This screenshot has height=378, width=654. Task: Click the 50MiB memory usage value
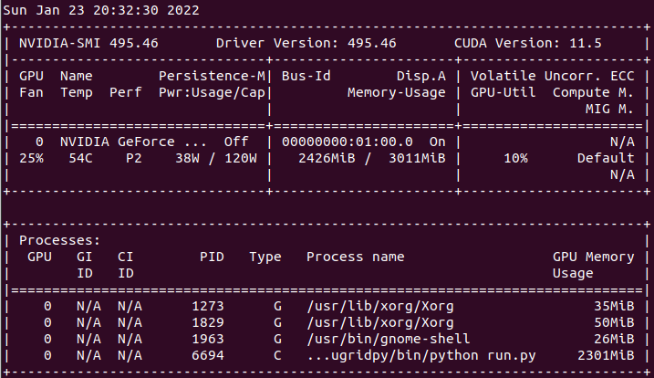point(614,323)
